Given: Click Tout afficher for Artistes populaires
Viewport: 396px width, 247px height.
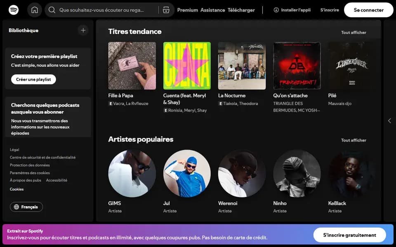Looking at the screenshot, I should [x=354, y=140].
